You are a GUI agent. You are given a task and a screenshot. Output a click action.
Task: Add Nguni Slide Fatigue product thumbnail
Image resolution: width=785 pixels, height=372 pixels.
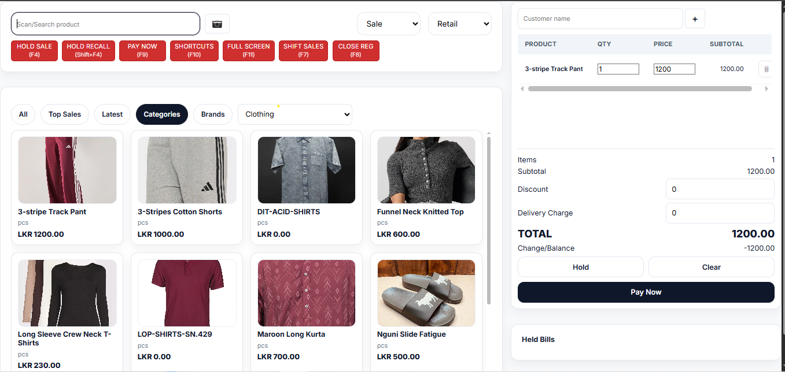pos(426,293)
